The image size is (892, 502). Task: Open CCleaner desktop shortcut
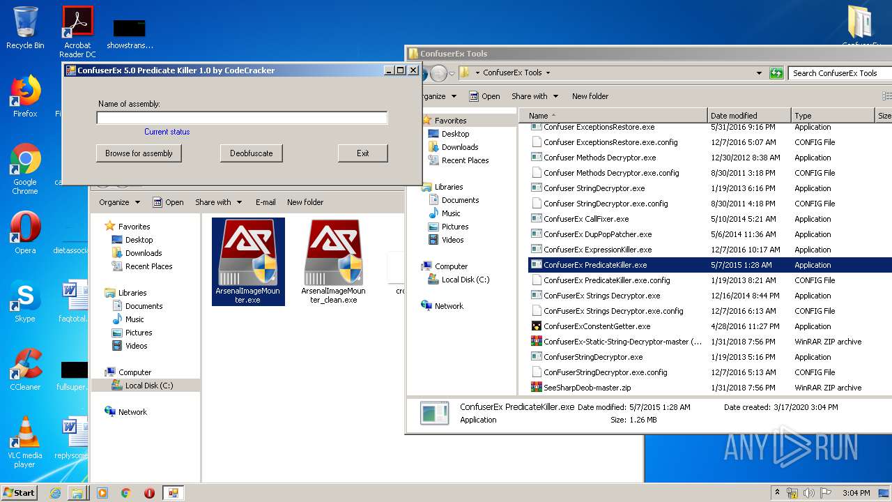[25, 370]
